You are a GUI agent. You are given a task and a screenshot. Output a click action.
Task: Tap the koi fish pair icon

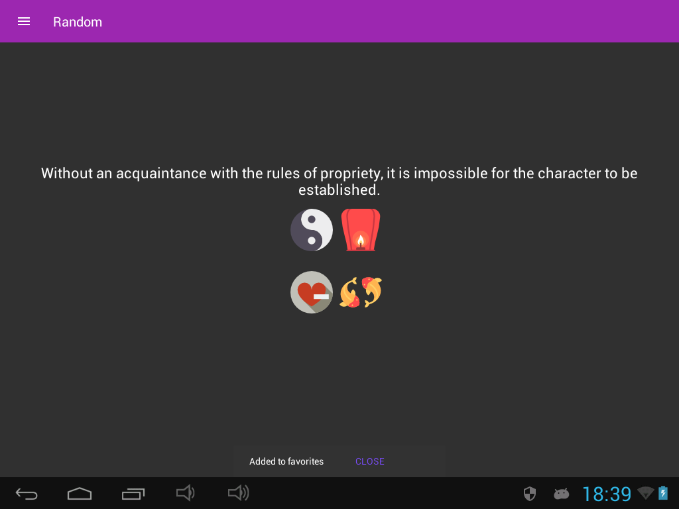[361, 292]
